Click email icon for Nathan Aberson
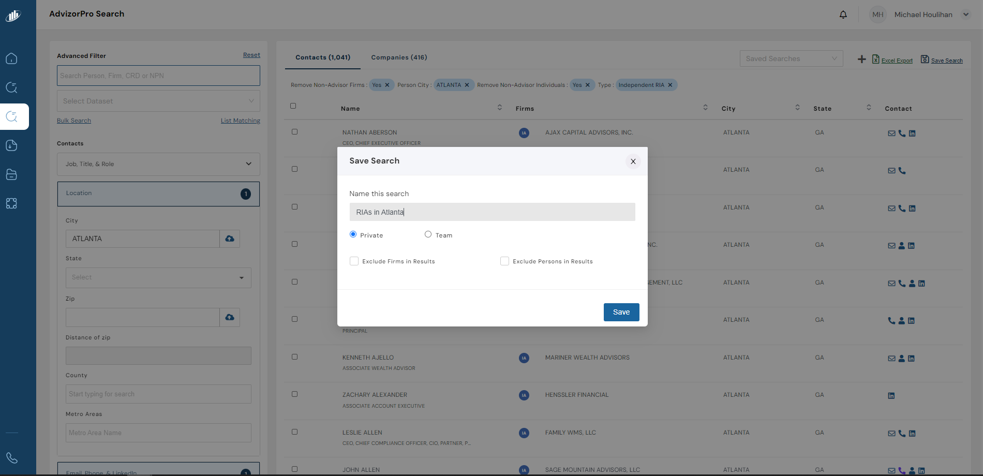This screenshot has height=476, width=983. coord(891,133)
